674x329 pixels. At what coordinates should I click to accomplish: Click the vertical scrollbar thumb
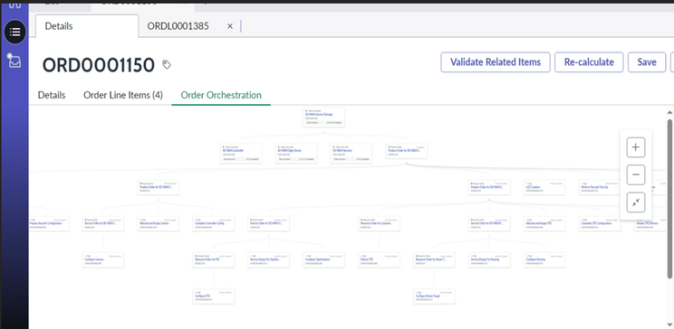pyautogui.click(x=669, y=198)
